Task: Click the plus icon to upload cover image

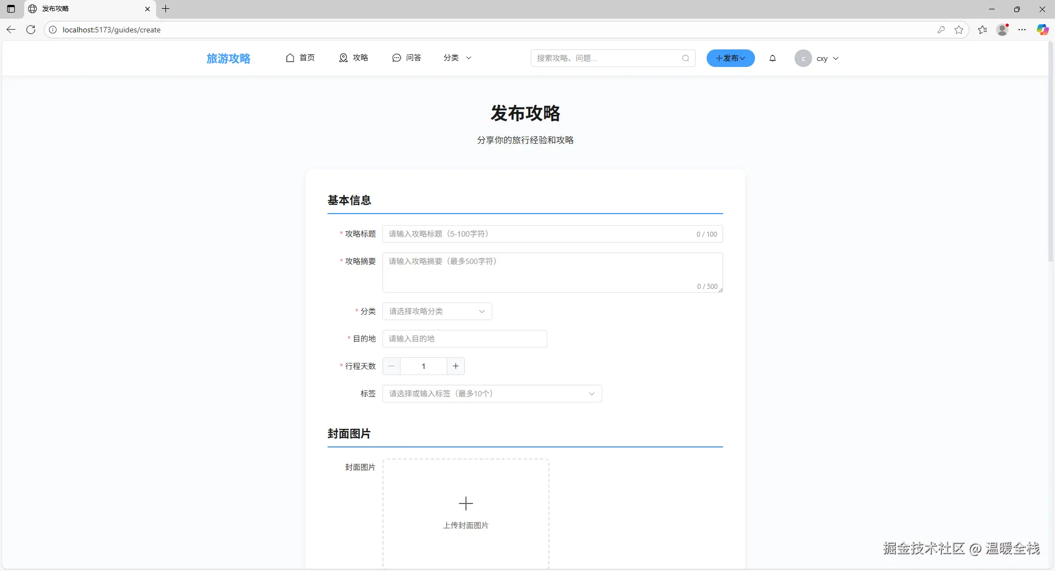Action: (465, 503)
